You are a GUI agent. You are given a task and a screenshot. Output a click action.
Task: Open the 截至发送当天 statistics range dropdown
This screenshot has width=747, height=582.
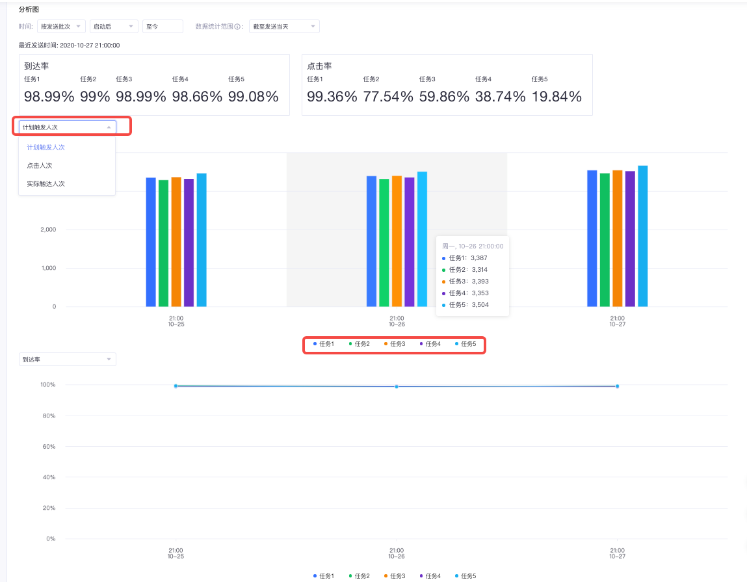click(284, 27)
